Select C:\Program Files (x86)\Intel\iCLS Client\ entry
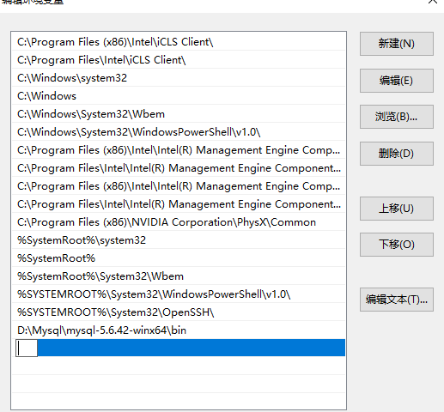This screenshot has height=412, width=444. (179, 42)
